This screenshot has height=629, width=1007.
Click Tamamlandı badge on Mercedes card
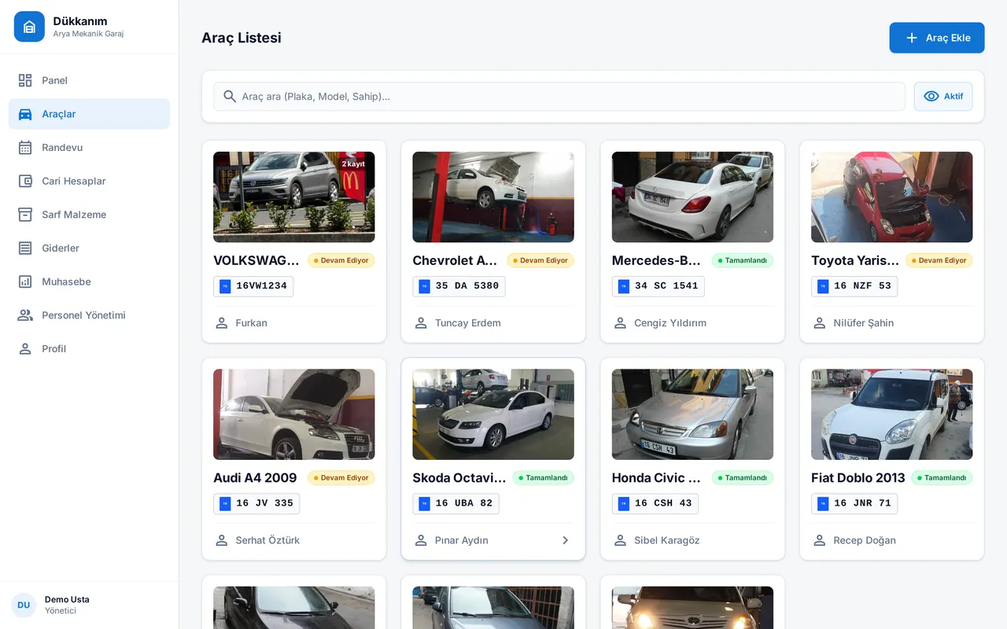(x=743, y=260)
